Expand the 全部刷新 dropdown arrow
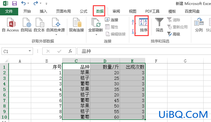The height and width of the screenshot is (122, 211). (96, 35)
